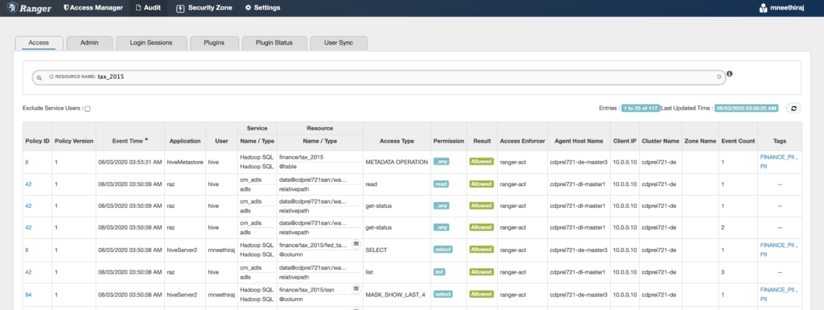Click the Access Type column header
Image resolution: width=824 pixels, height=310 pixels.
coord(397,141)
